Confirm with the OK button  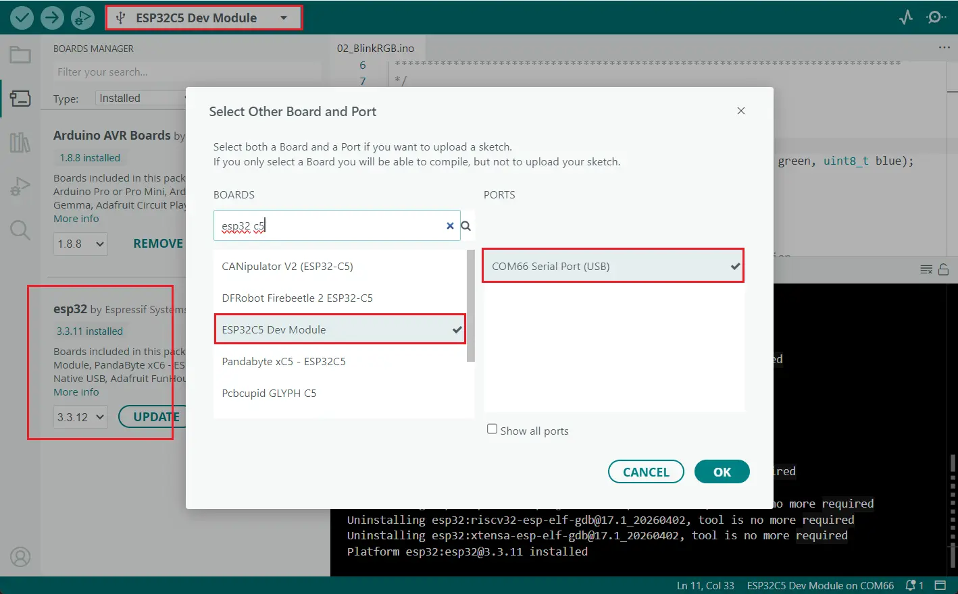tap(722, 472)
